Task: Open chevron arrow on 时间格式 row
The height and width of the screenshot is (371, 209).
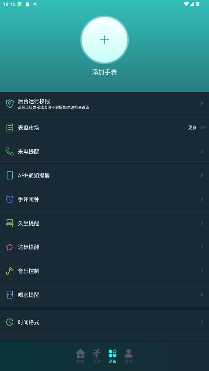Action: tap(202, 322)
